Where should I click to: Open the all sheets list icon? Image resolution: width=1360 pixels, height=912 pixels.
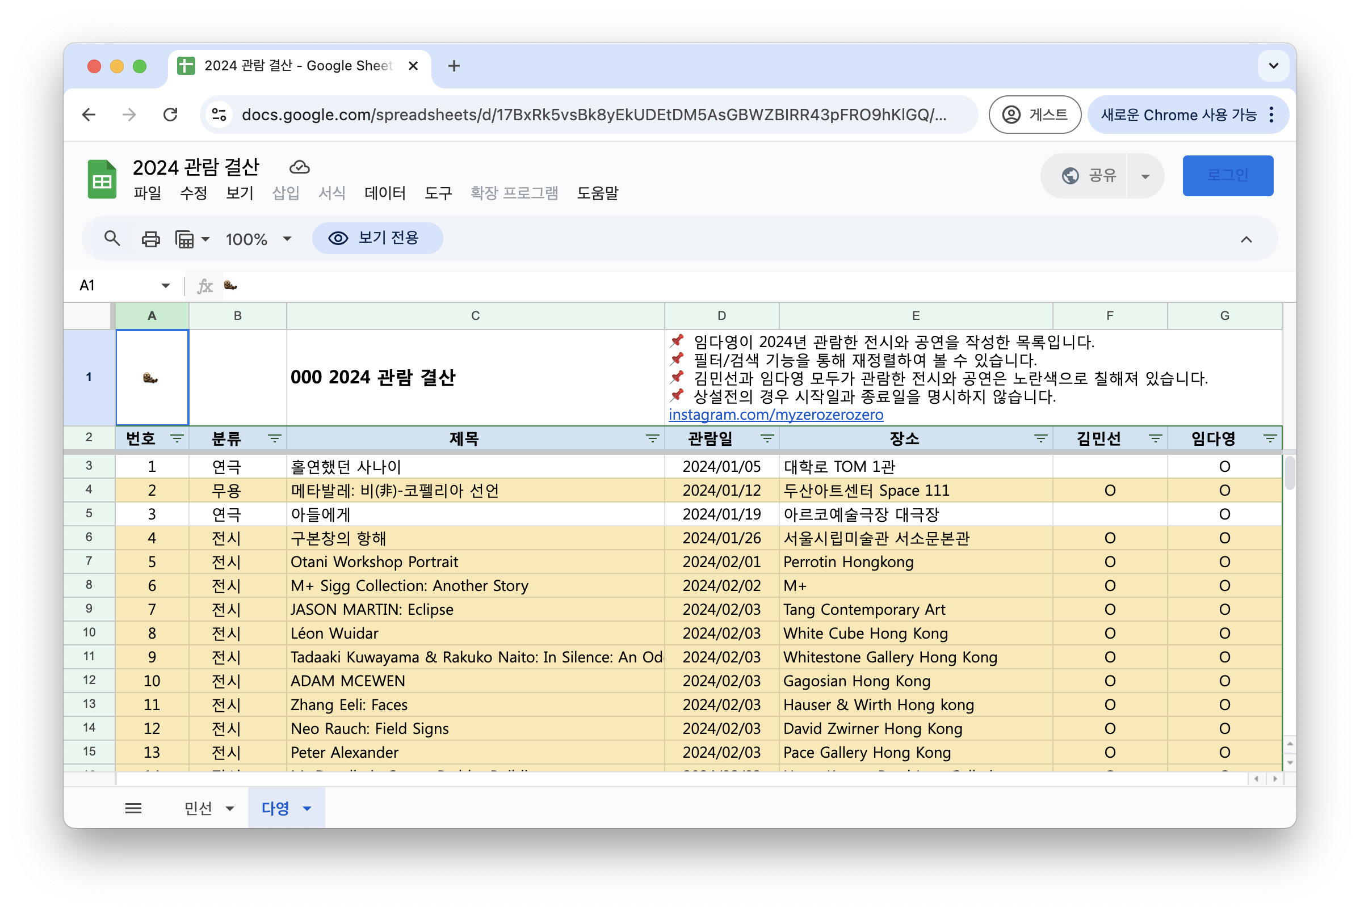(133, 808)
